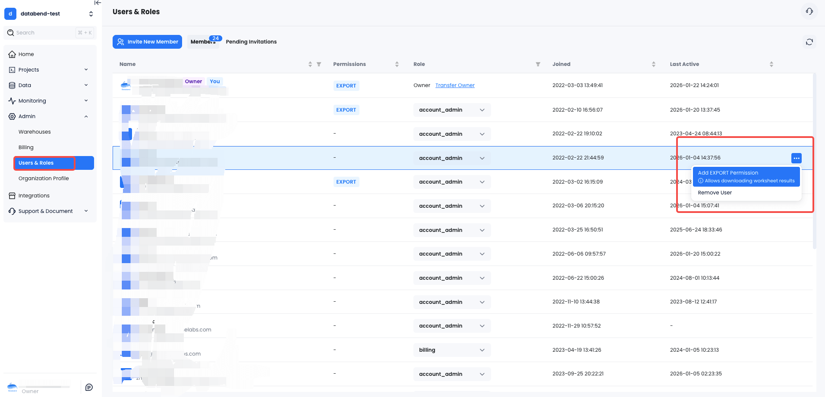Sort by Last Active column arrows
825x397 pixels.
(x=771, y=64)
